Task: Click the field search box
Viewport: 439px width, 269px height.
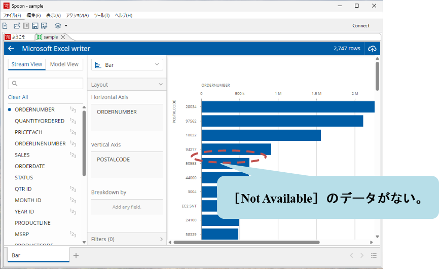Action: 46,84
